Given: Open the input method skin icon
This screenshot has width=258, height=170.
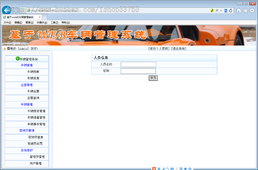Looking at the screenshot, I should click(x=185, y=169).
